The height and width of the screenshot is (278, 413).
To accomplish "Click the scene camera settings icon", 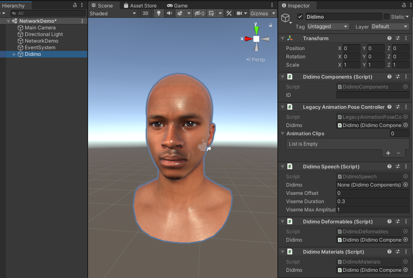I will 239,13.
